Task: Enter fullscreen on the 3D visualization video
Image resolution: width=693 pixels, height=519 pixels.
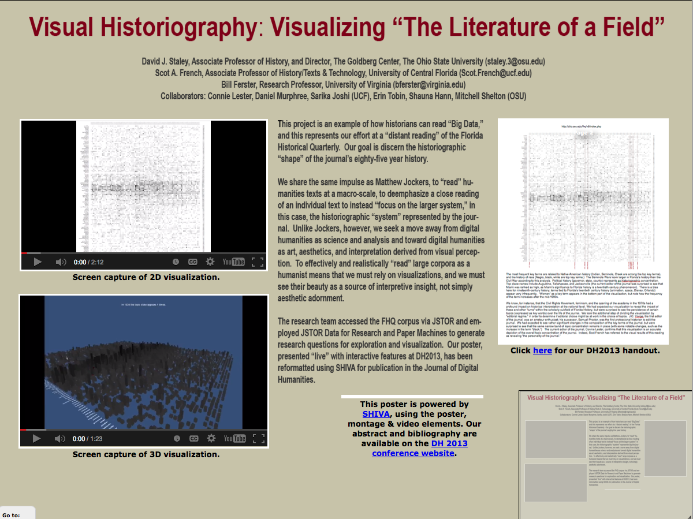Action: (x=257, y=439)
